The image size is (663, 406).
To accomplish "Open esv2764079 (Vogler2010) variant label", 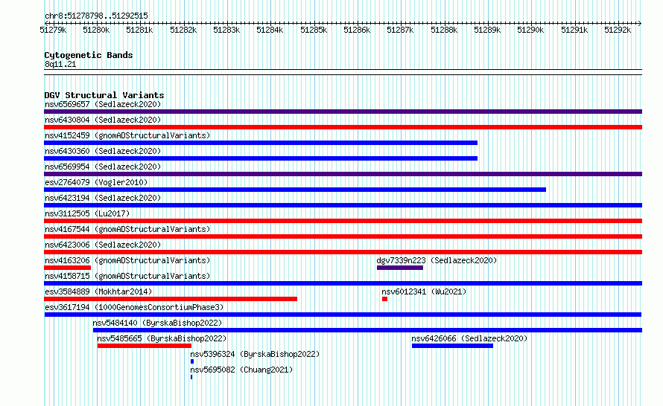I will [x=96, y=182].
